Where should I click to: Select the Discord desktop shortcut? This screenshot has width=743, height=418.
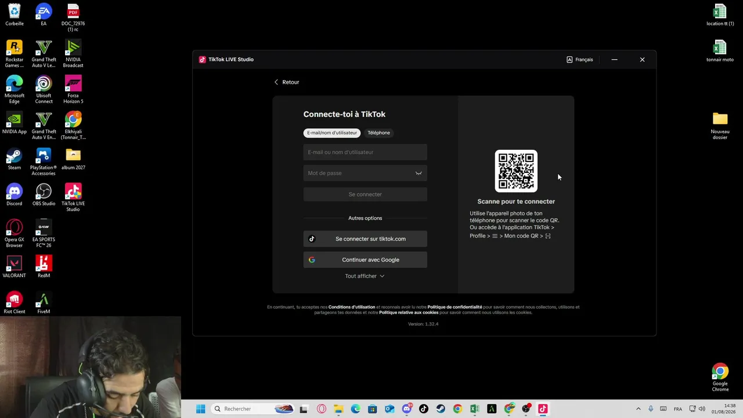[x=15, y=195]
